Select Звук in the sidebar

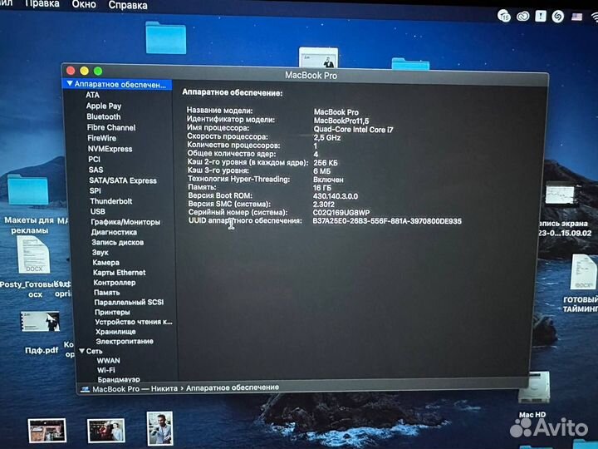[100, 252]
